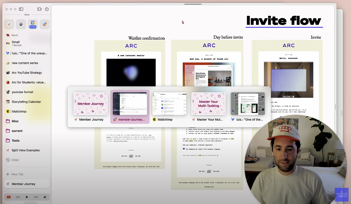Click the Gmail envelope icon in the sidebar
Image resolution: width=351 pixels, height=204 pixels.
point(8,43)
